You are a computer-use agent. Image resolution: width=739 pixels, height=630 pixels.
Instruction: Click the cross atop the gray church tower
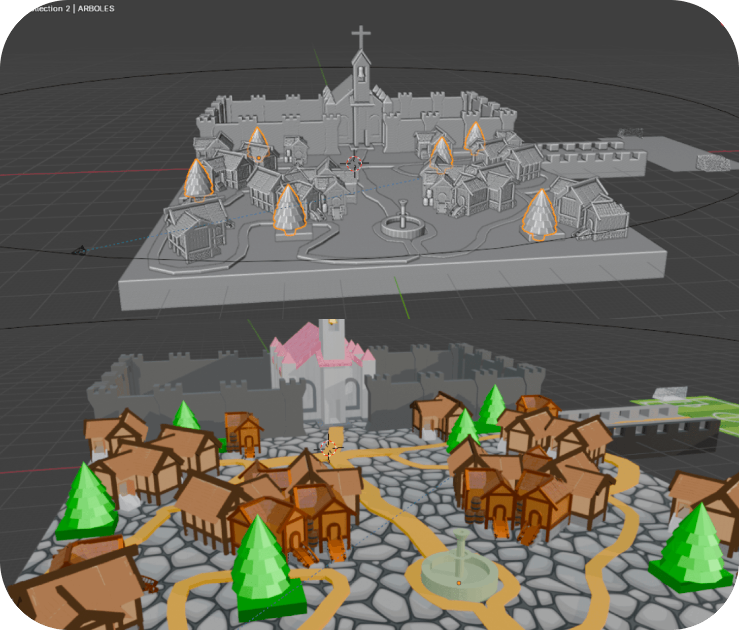(361, 37)
